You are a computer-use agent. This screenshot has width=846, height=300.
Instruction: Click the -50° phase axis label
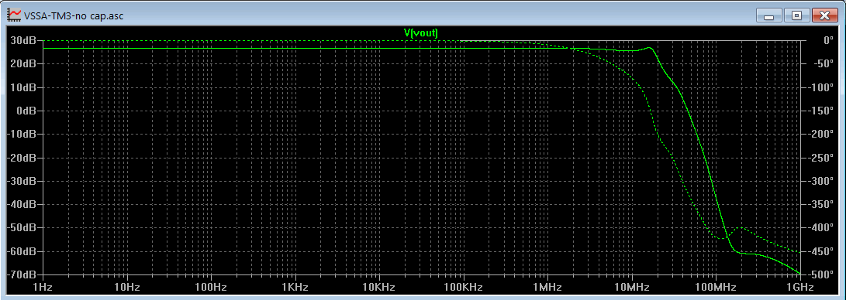pos(823,63)
